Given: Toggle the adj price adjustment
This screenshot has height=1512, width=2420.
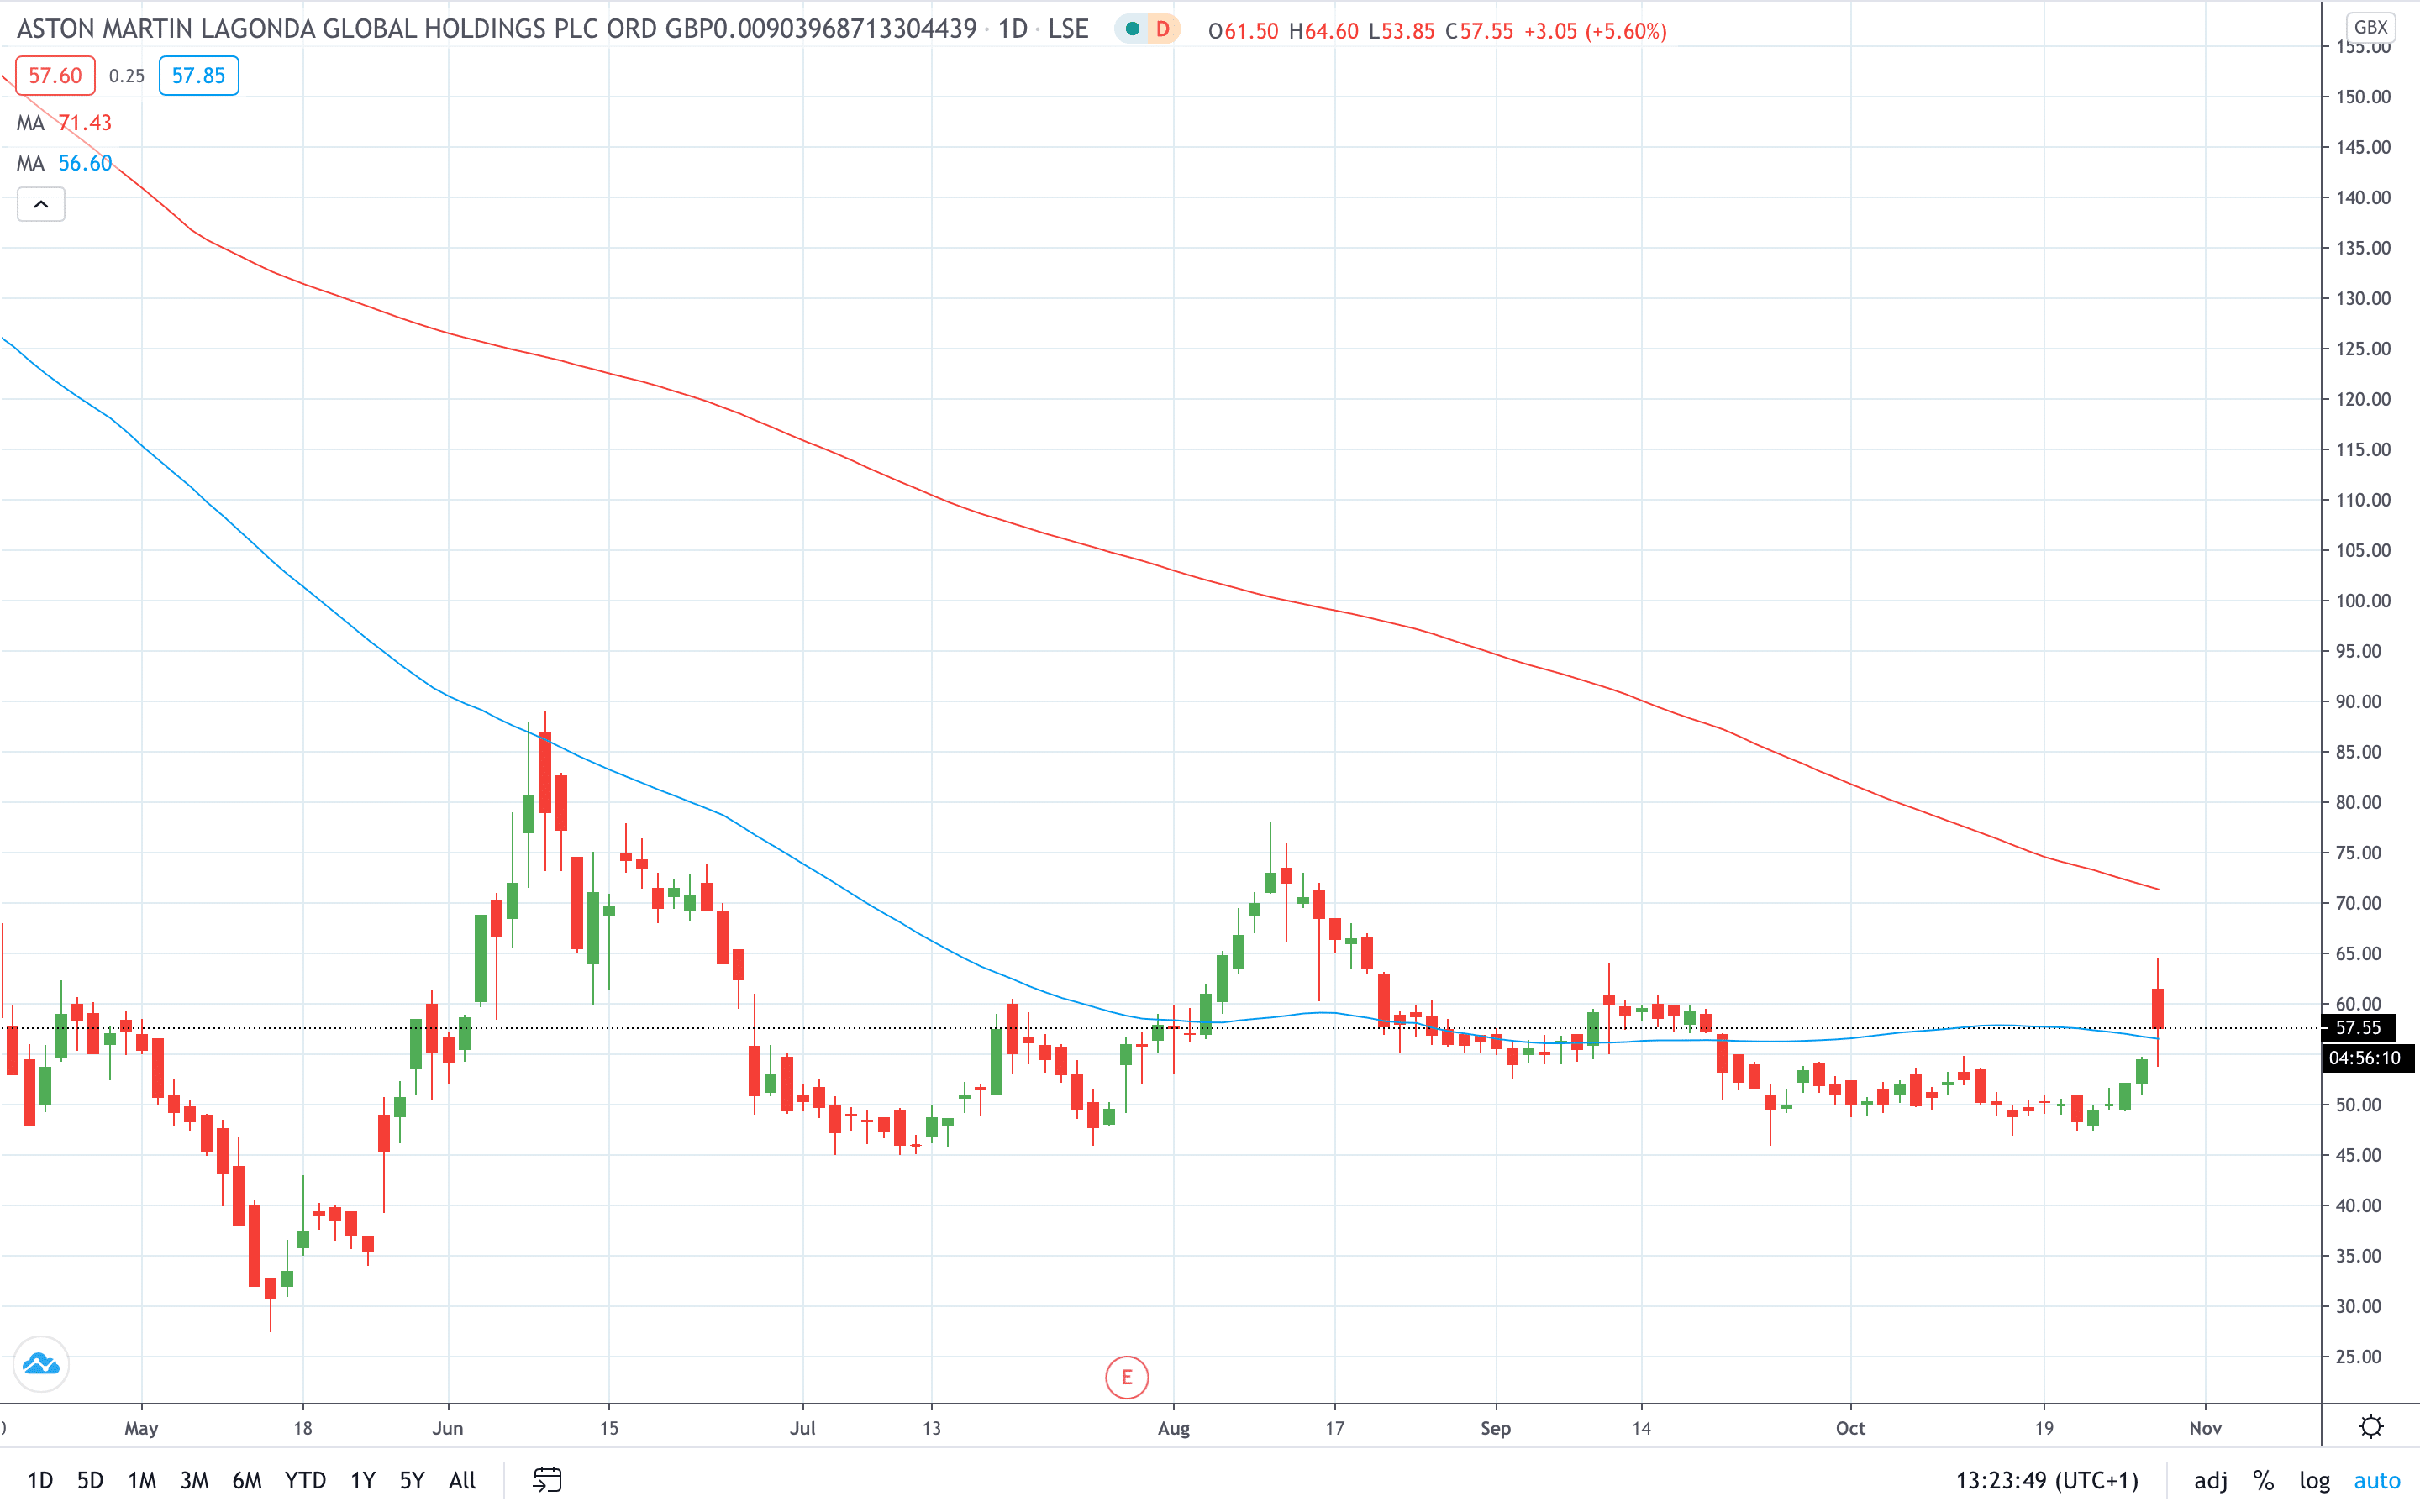Looking at the screenshot, I should (x=2210, y=1480).
